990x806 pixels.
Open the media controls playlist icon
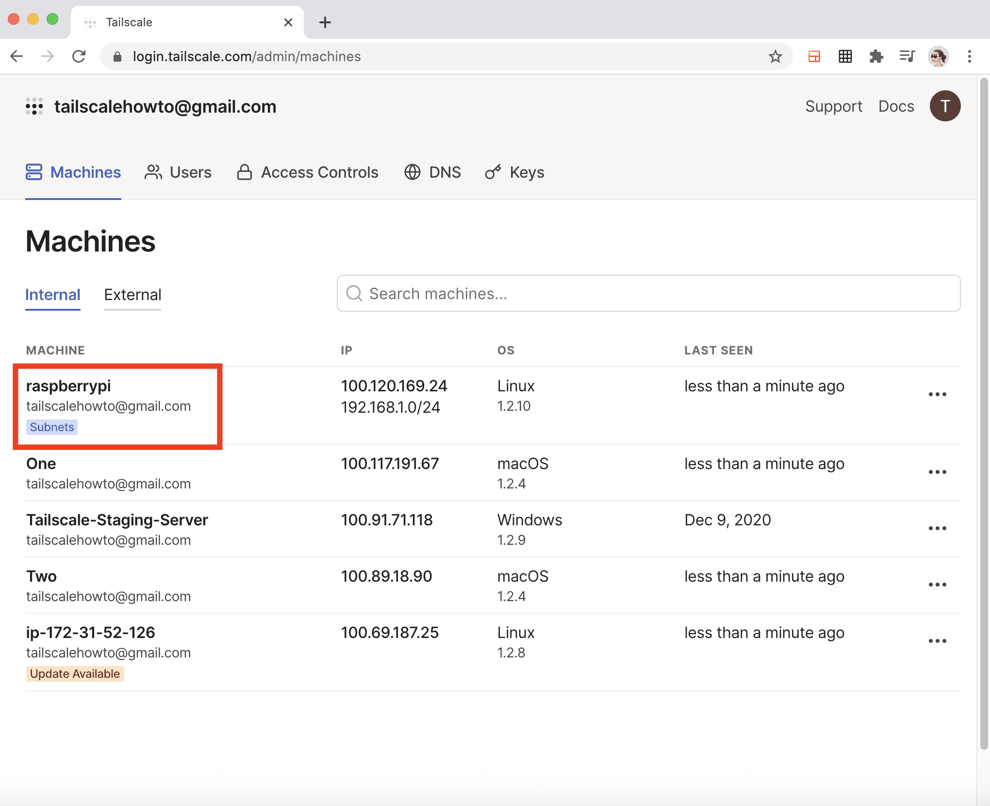907,56
